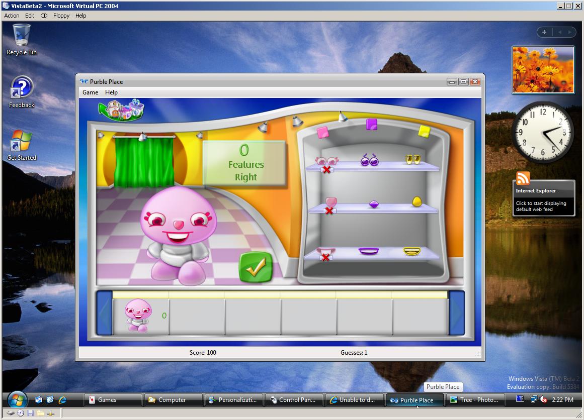
Task: Open the Game menu in Purble Place
Action: [x=91, y=92]
